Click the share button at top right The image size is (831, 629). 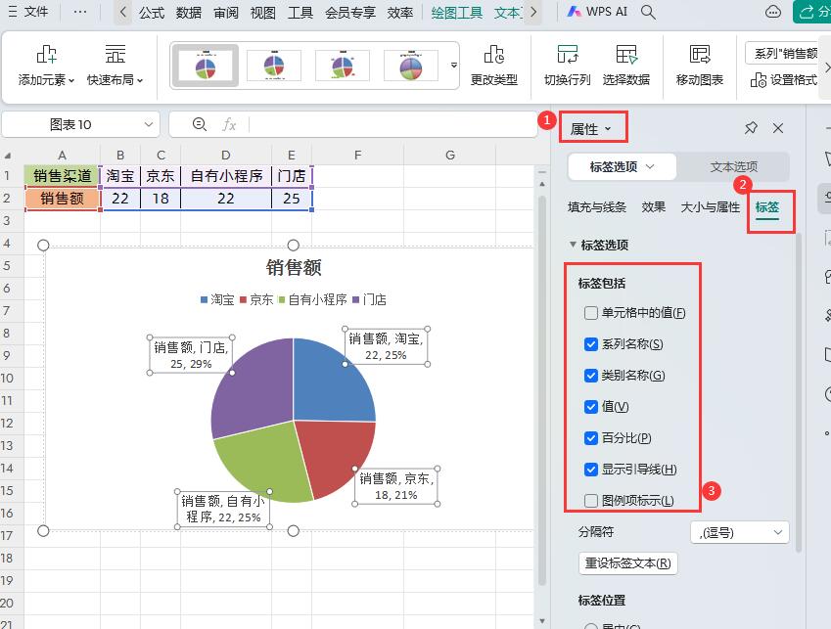812,12
